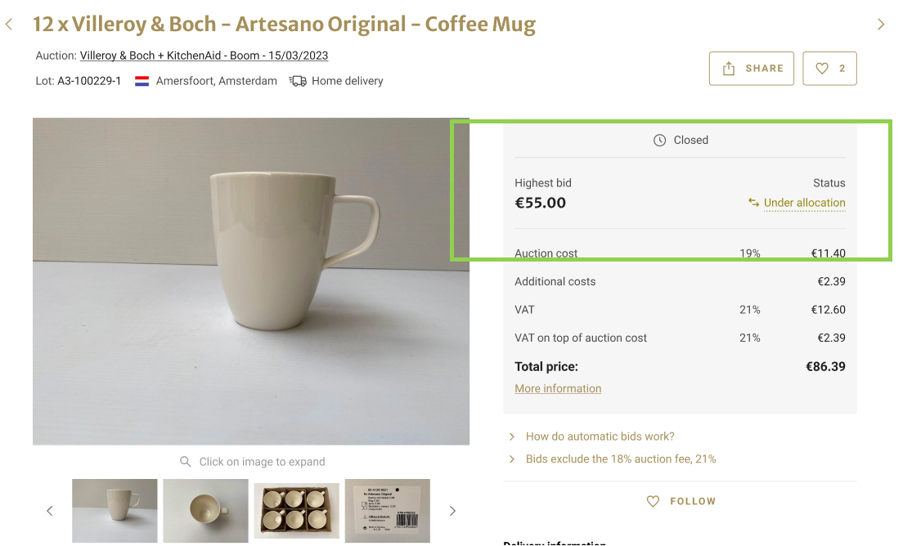Select the product label thumbnail
The width and height of the screenshot is (903, 546).
pyautogui.click(x=387, y=510)
